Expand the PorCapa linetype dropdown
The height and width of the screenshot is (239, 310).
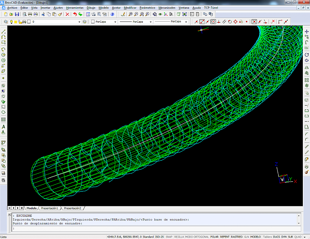[150, 22]
